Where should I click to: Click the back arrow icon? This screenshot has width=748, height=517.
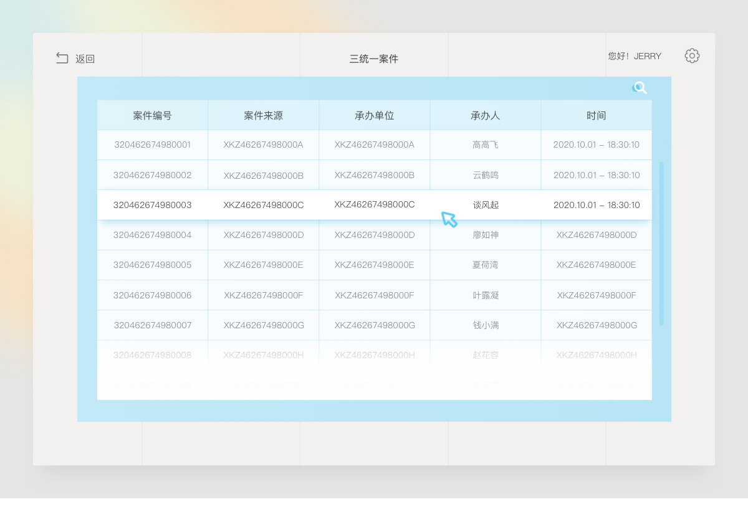(62, 58)
